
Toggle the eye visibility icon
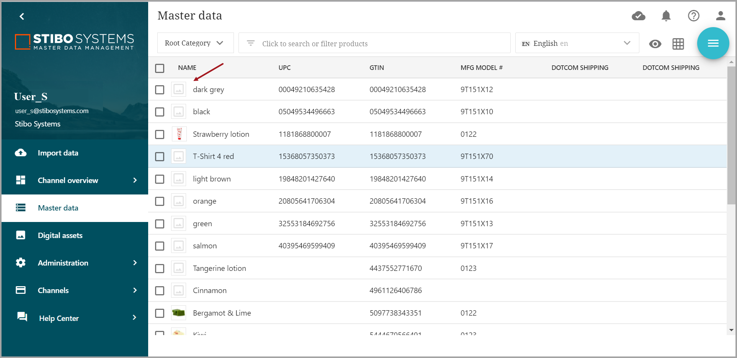tap(655, 44)
